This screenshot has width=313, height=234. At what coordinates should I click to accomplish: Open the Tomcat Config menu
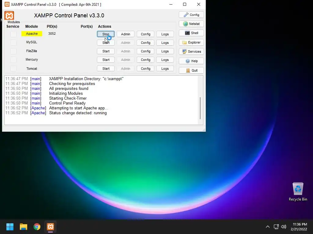pyautogui.click(x=145, y=69)
